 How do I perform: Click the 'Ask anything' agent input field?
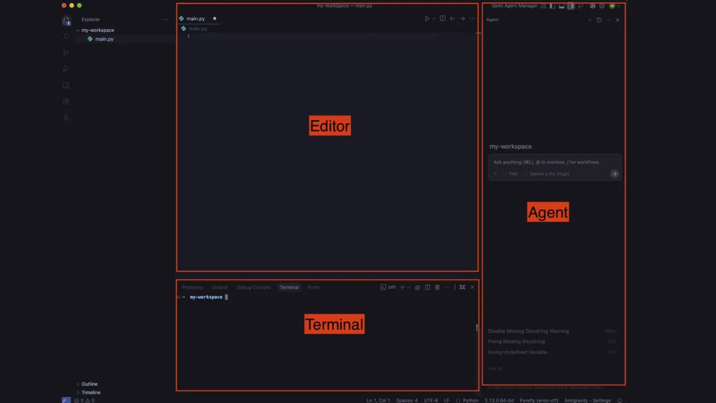554,162
